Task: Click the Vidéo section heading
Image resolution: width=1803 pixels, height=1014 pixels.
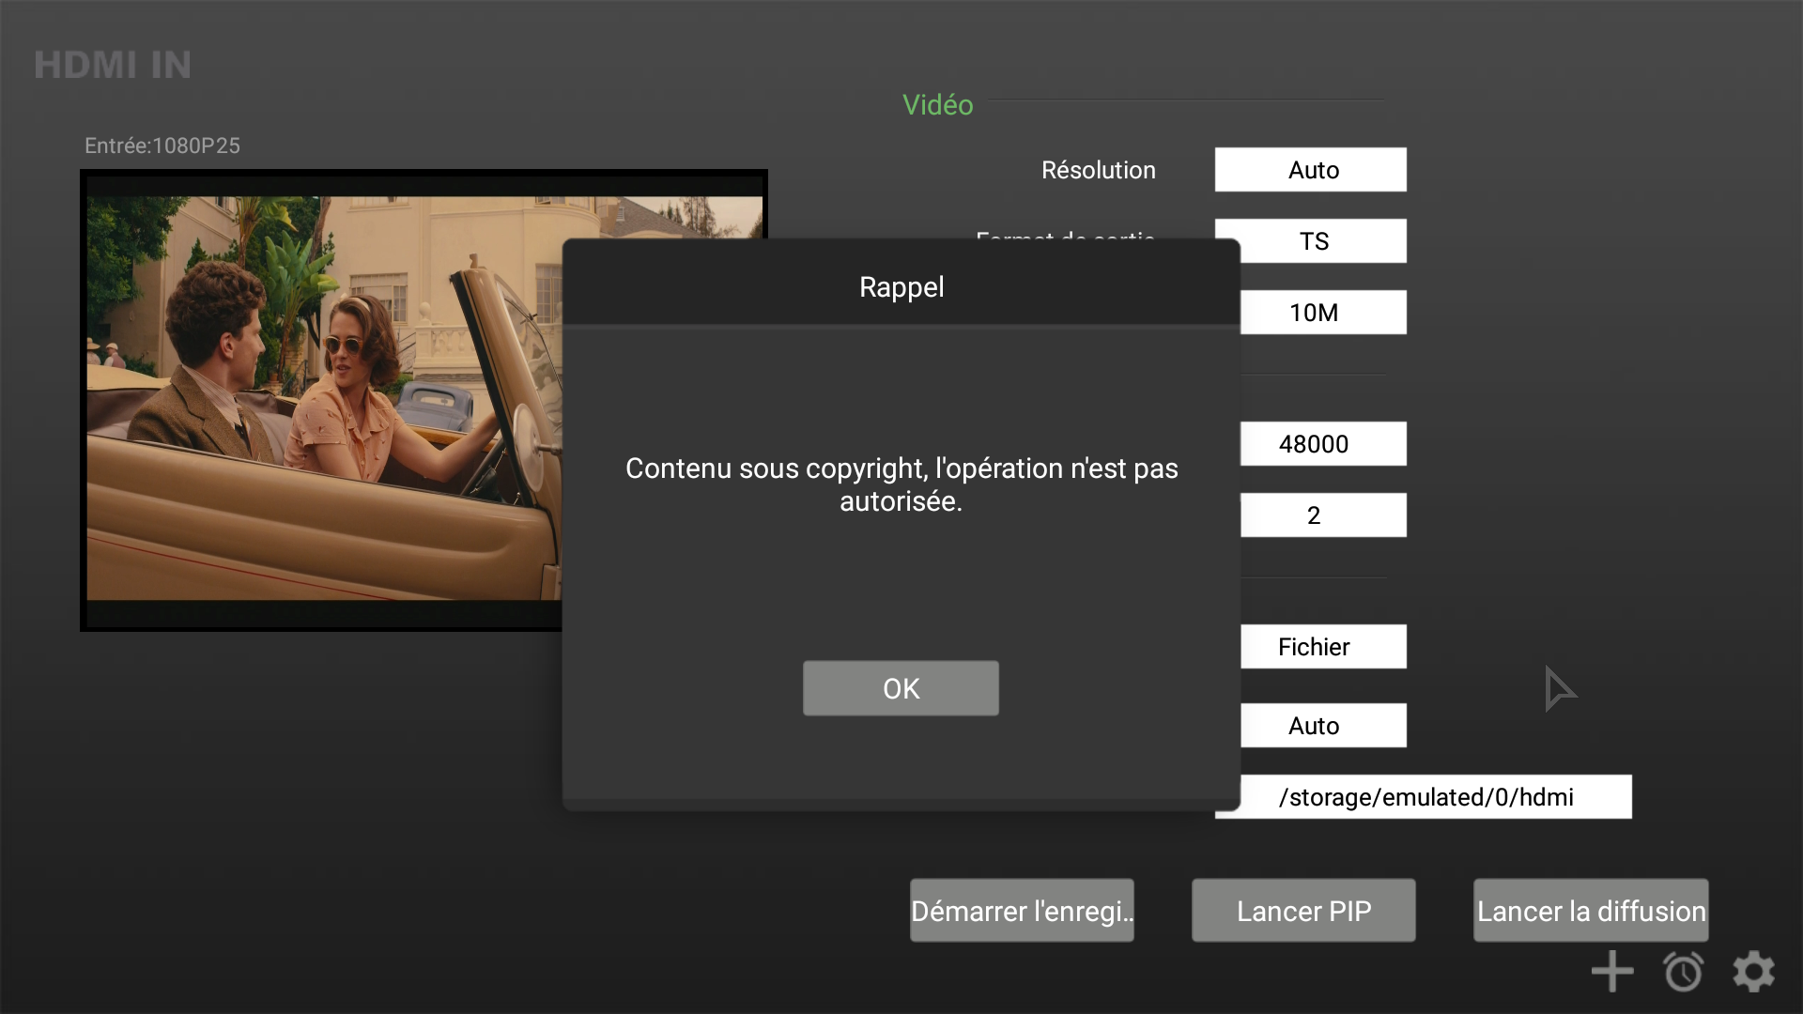Action: tap(937, 105)
